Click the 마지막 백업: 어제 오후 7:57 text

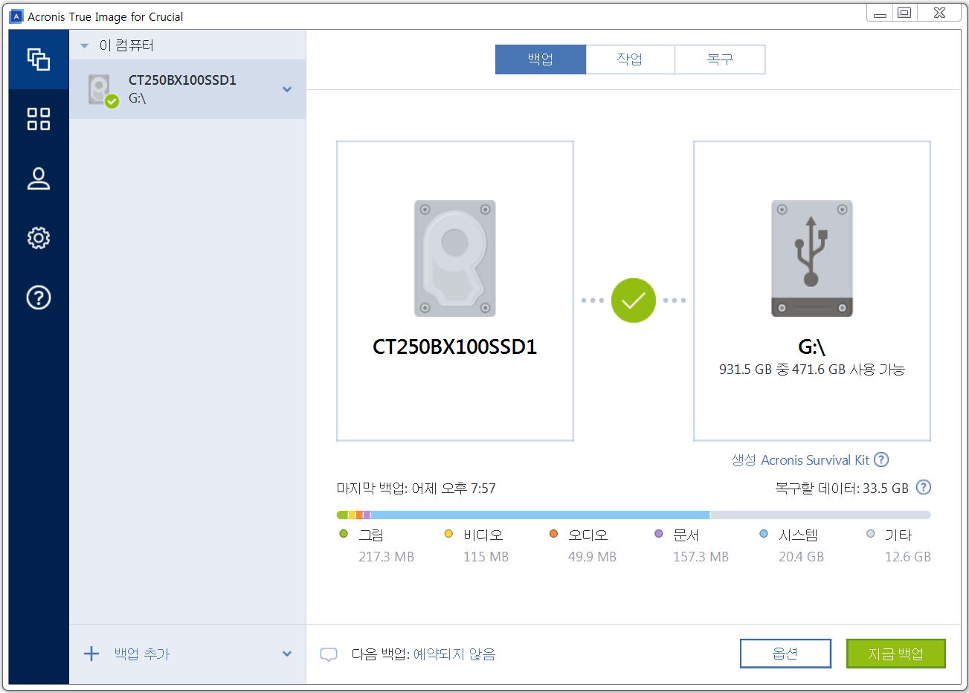tap(416, 489)
